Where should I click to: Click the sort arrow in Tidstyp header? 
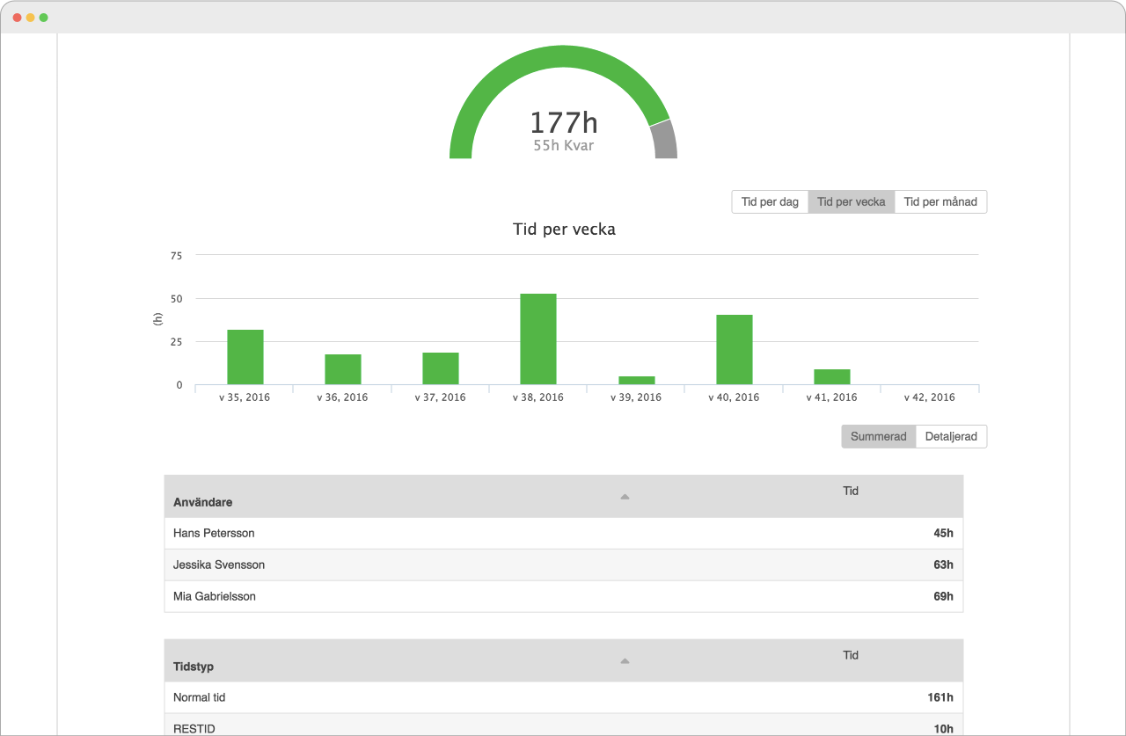pyautogui.click(x=625, y=661)
